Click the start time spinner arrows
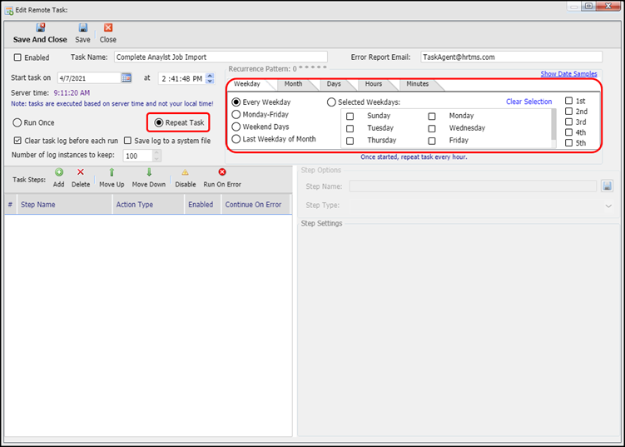This screenshot has height=447, width=625. (x=210, y=78)
